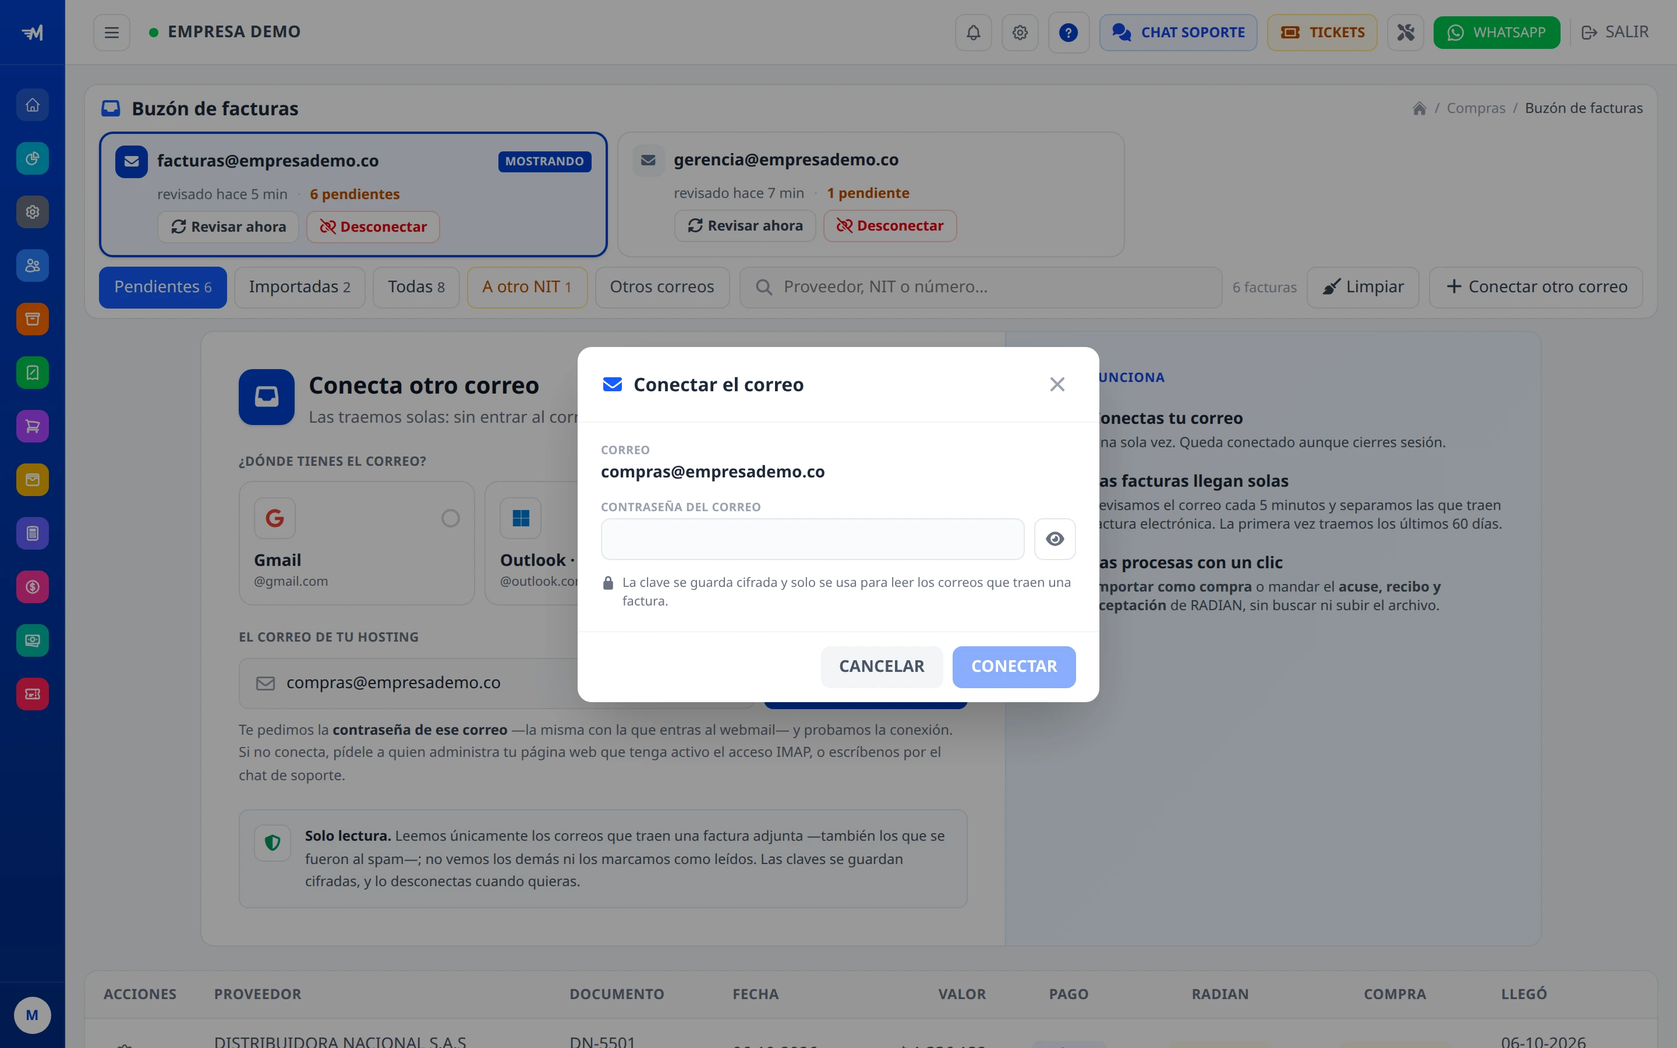Open the users sidebar icon
This screenshot has height=1048, width=1677.
click(33, 265)
